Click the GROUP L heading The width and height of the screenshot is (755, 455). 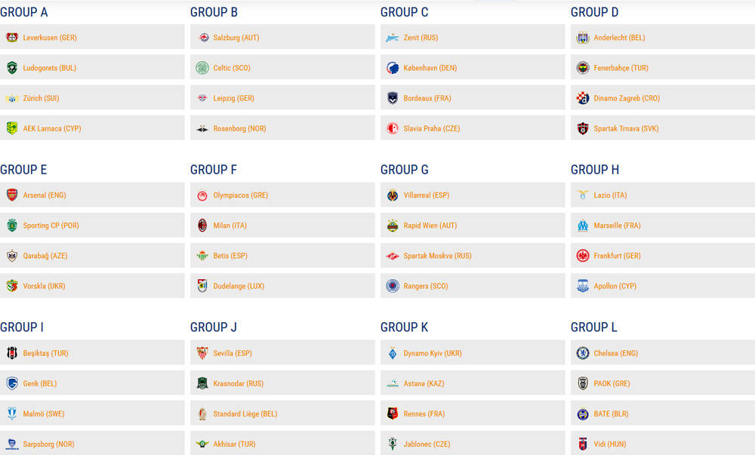(593, 327)
